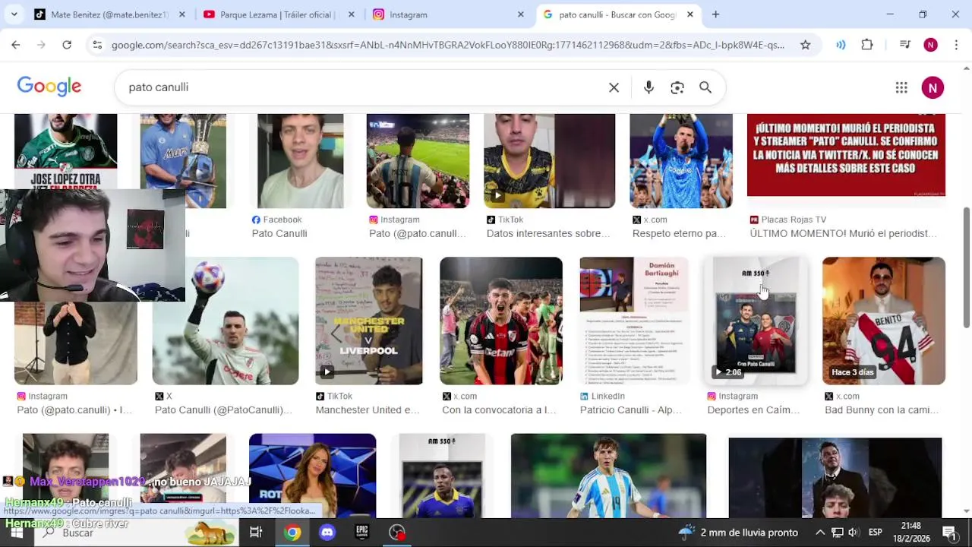The height and width of the screenshot is (547, 972).
Task: Close the Instagram tab
Action: point(520,14)
